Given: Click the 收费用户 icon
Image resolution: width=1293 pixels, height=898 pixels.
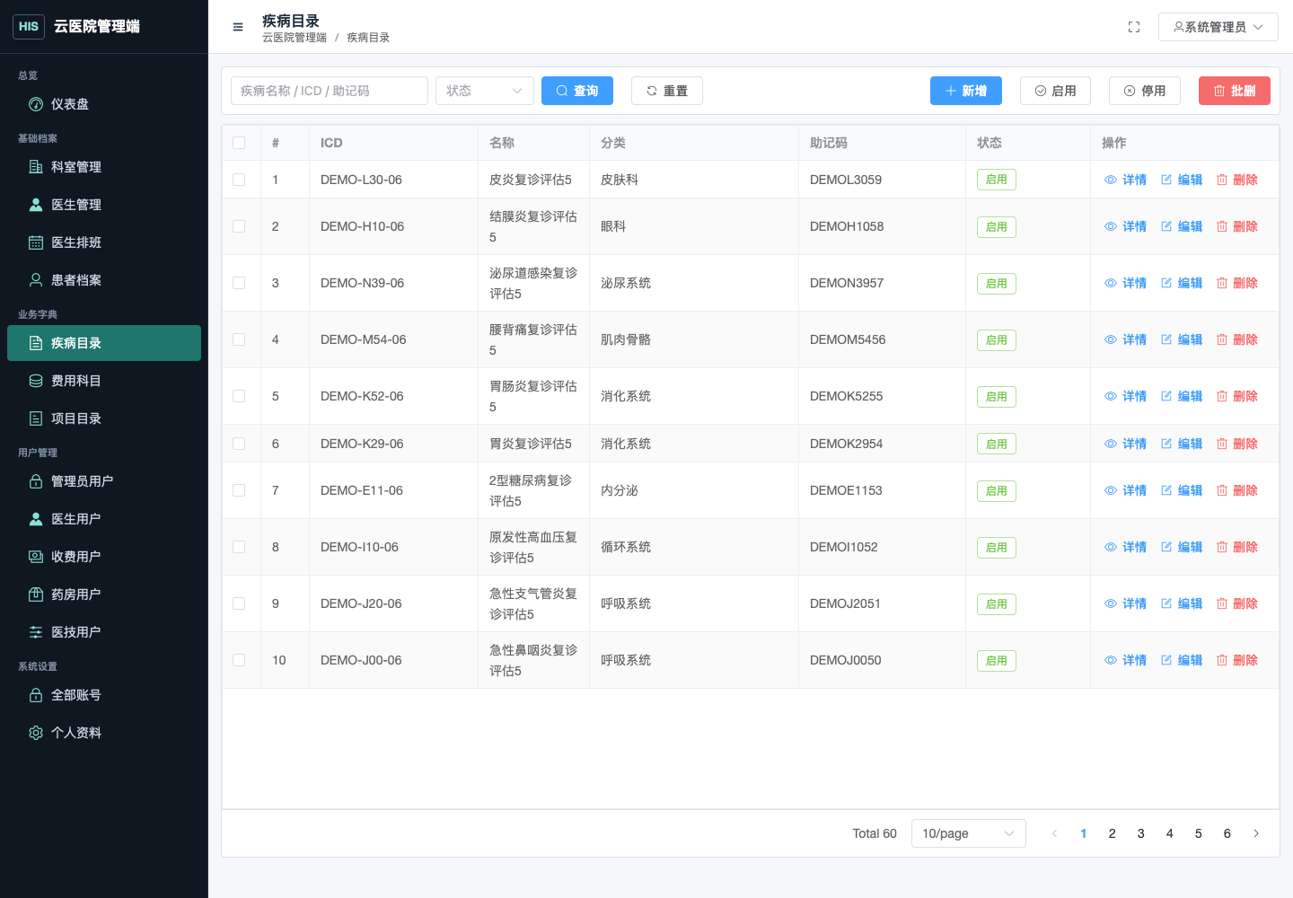Looking at the screenshot, I should [36, 557].
